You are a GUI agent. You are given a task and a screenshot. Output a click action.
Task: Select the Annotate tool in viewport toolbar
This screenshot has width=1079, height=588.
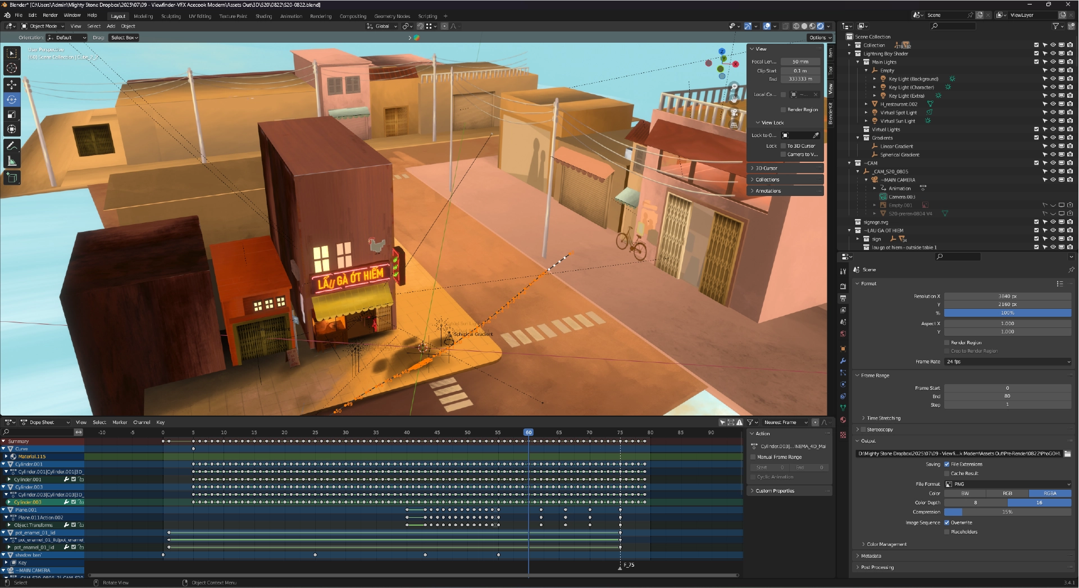[12, 146]
